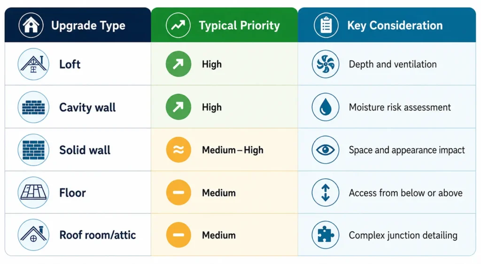
Task: Click the moisture water drop icon
Action: 326,107
